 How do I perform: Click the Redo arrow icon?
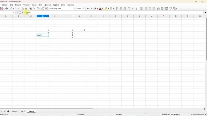click(16, 8)
